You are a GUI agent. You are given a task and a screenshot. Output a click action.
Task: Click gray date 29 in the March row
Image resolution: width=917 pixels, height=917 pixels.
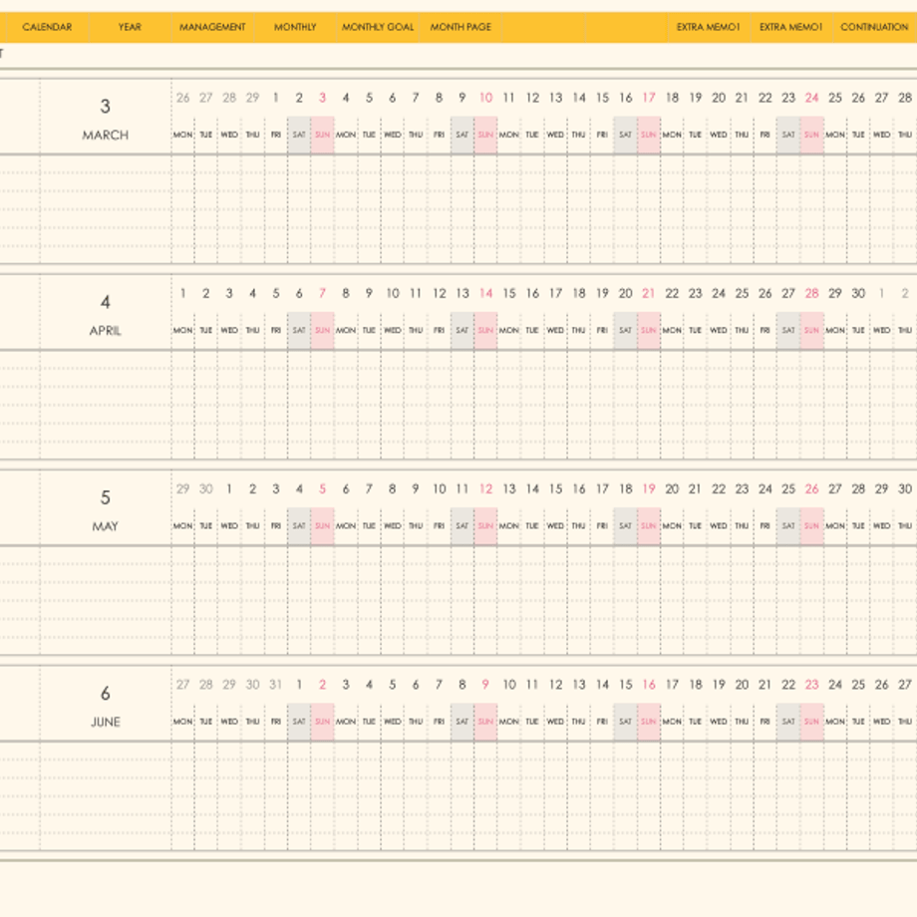click(252, 98)
